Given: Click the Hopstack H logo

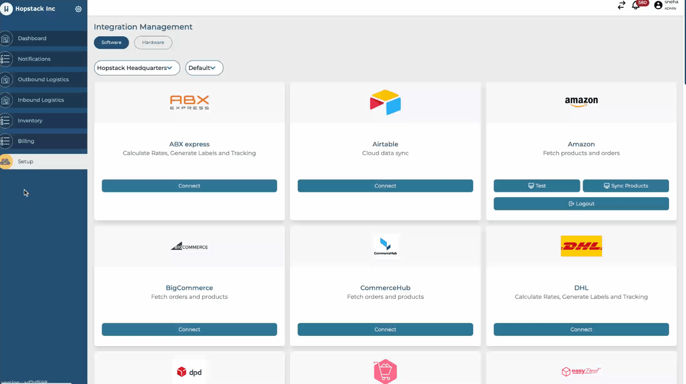Looking at the screenshot, I should click(6, 9).
